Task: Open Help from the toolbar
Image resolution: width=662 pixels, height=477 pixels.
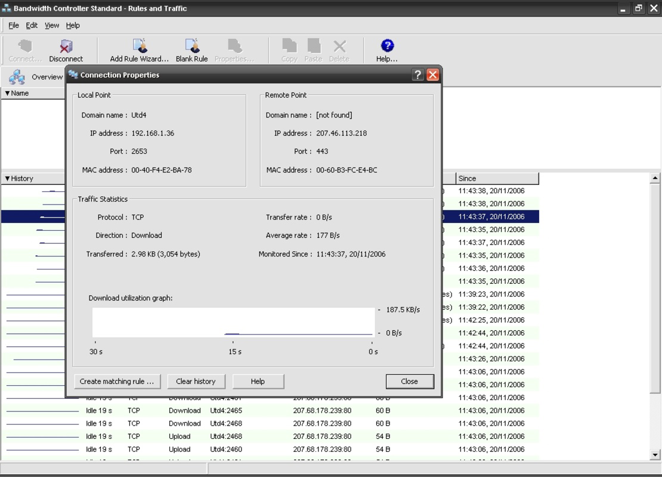Action: coord(385,49)
